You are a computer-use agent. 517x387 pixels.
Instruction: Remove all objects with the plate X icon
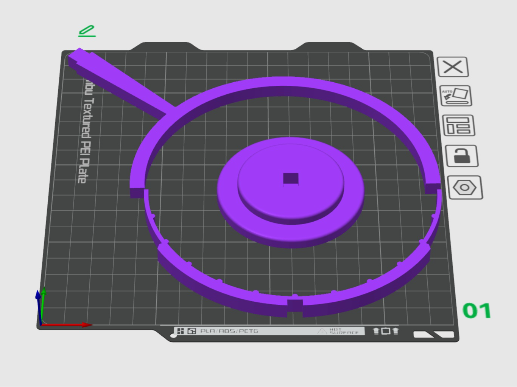[453, 67]
